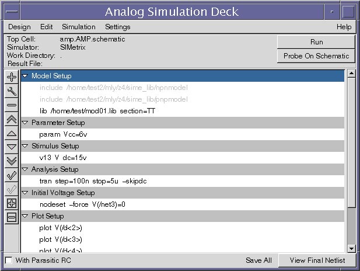This screenshot has width=360, height=271.
Task: Click the double up-arrow move-to-top icon
Action: pyautogui.click(x=12, y=119)
